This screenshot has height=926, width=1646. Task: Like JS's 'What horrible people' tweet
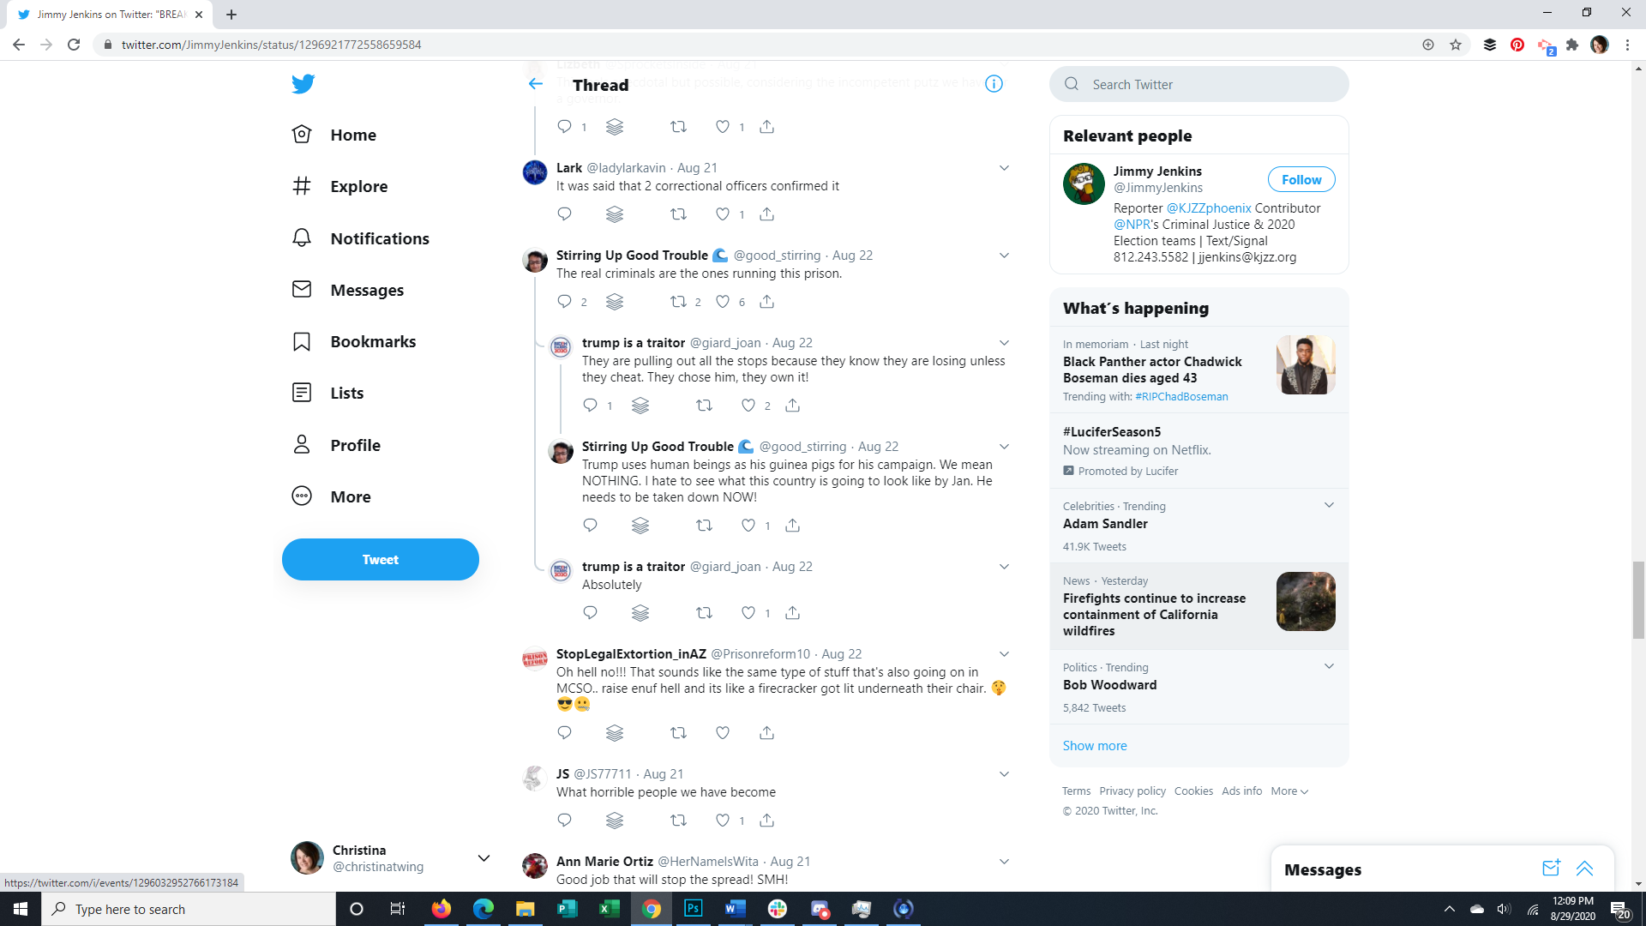[x=723, y=821]
